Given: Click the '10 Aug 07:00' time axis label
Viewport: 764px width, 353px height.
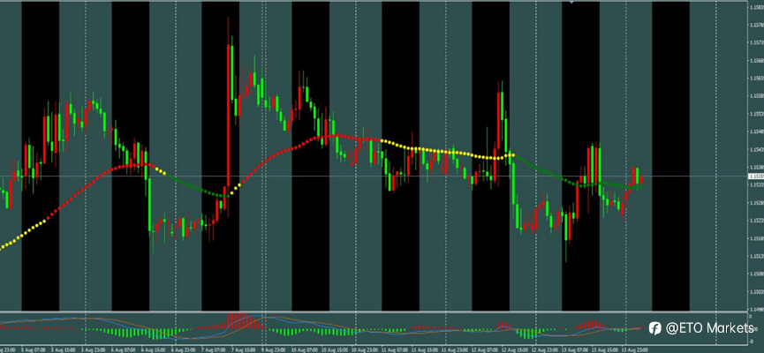Looking at the screenshot, I should coord(305,350).
